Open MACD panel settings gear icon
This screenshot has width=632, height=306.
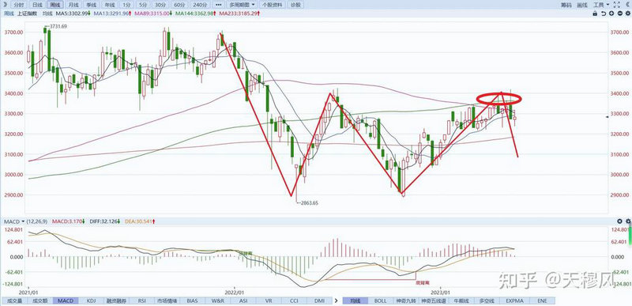tap(628, 221)
